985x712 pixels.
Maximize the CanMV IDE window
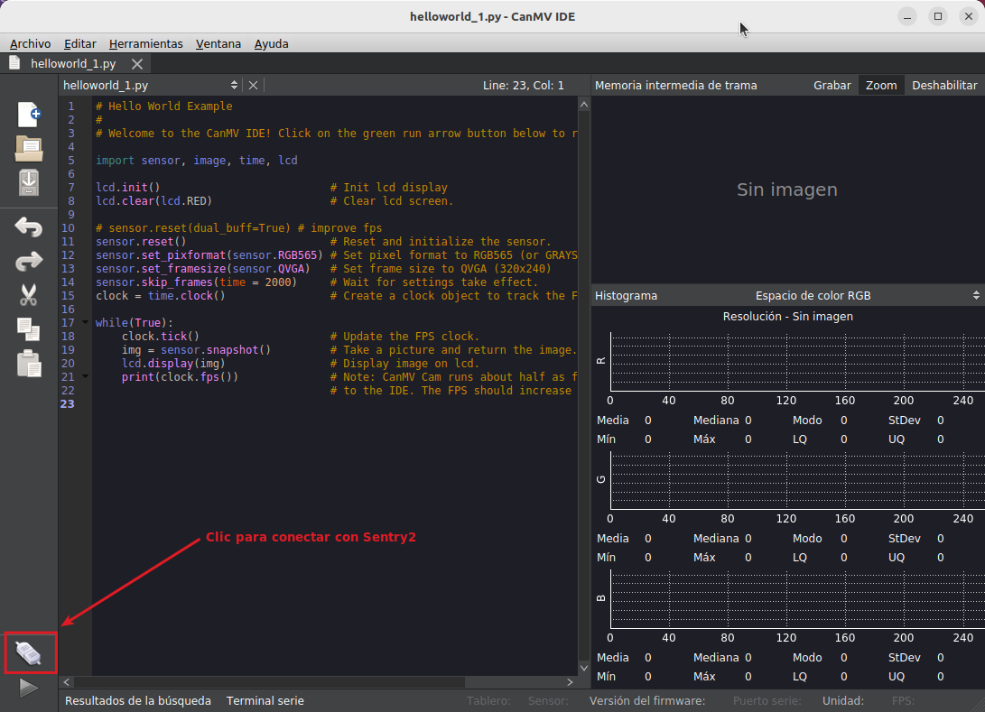coord(938,16)
